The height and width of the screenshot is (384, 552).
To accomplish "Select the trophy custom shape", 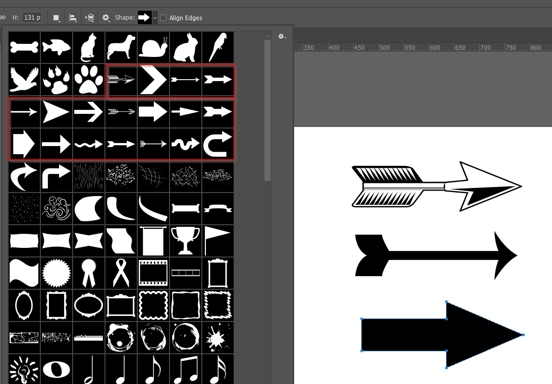I will coord(186,240).
